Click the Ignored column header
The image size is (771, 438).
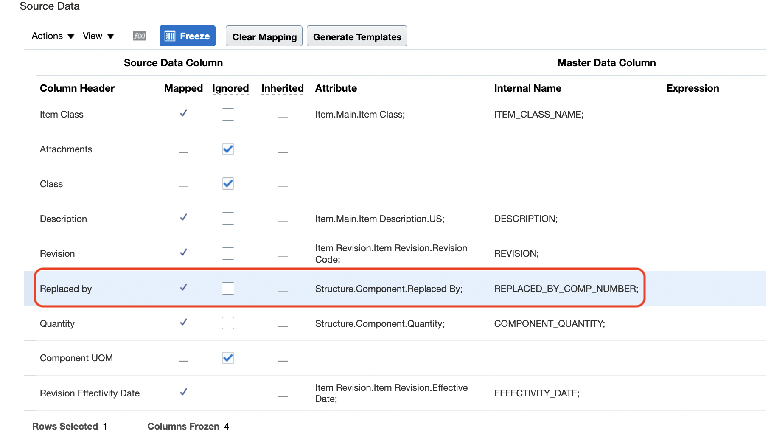[x=230, y=88]
